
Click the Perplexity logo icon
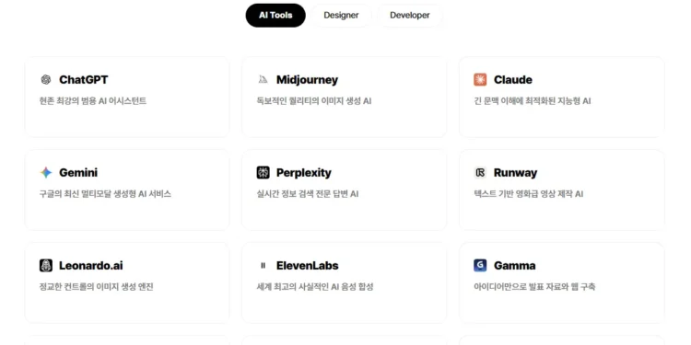(x=264, y=173)
